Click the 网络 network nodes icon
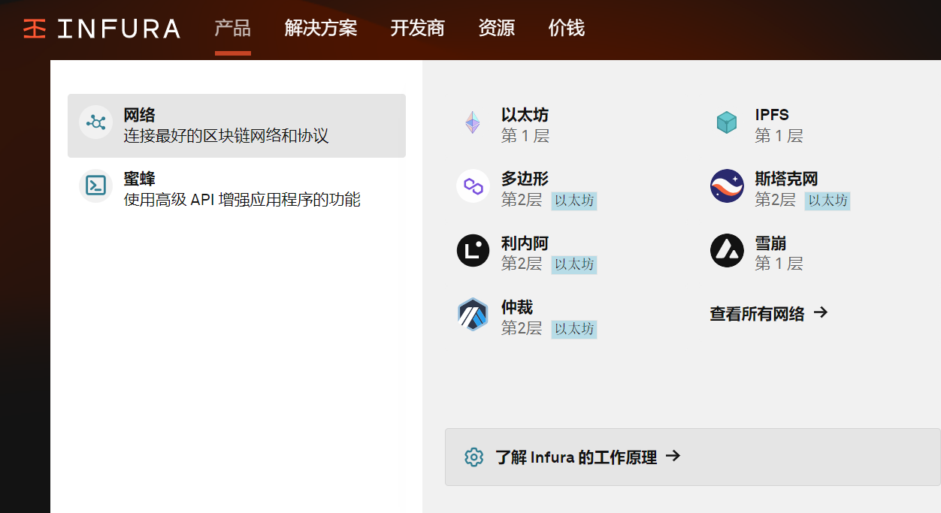The height and width of the screenshot is (513, 941). pos(95,122)
